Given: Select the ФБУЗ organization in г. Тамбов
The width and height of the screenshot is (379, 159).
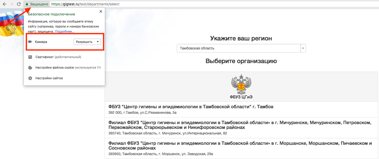Looking at the screenshot, I should 191,107.
